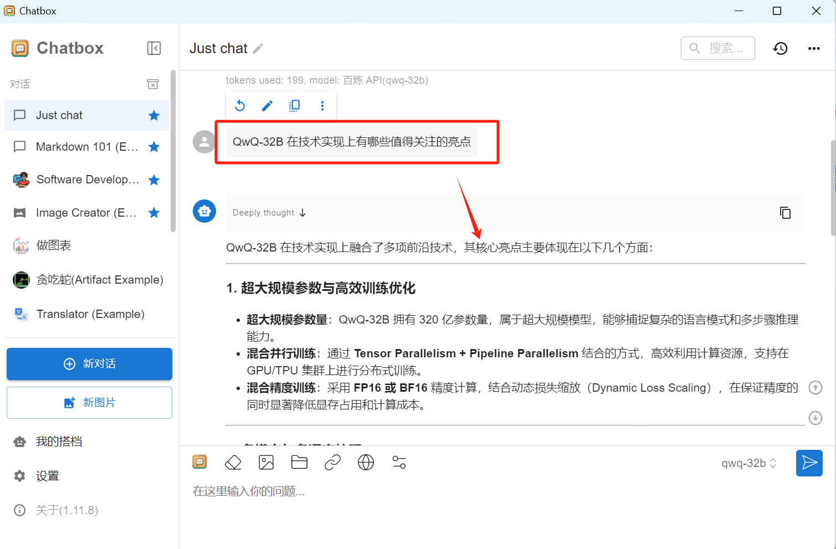Image resolution: width=836 pixels, height=549 pixels.
Task: Click the assistant robot avatar icon
Action: [x=204, y=211]
